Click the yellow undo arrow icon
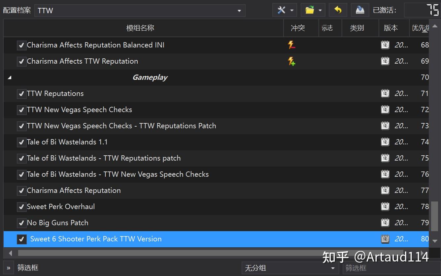 [338, 10]
